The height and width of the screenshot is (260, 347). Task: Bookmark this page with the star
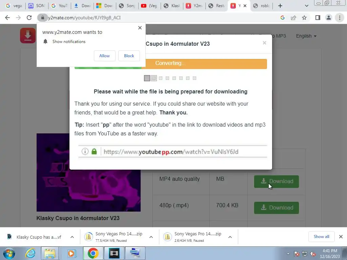point(304,18)
